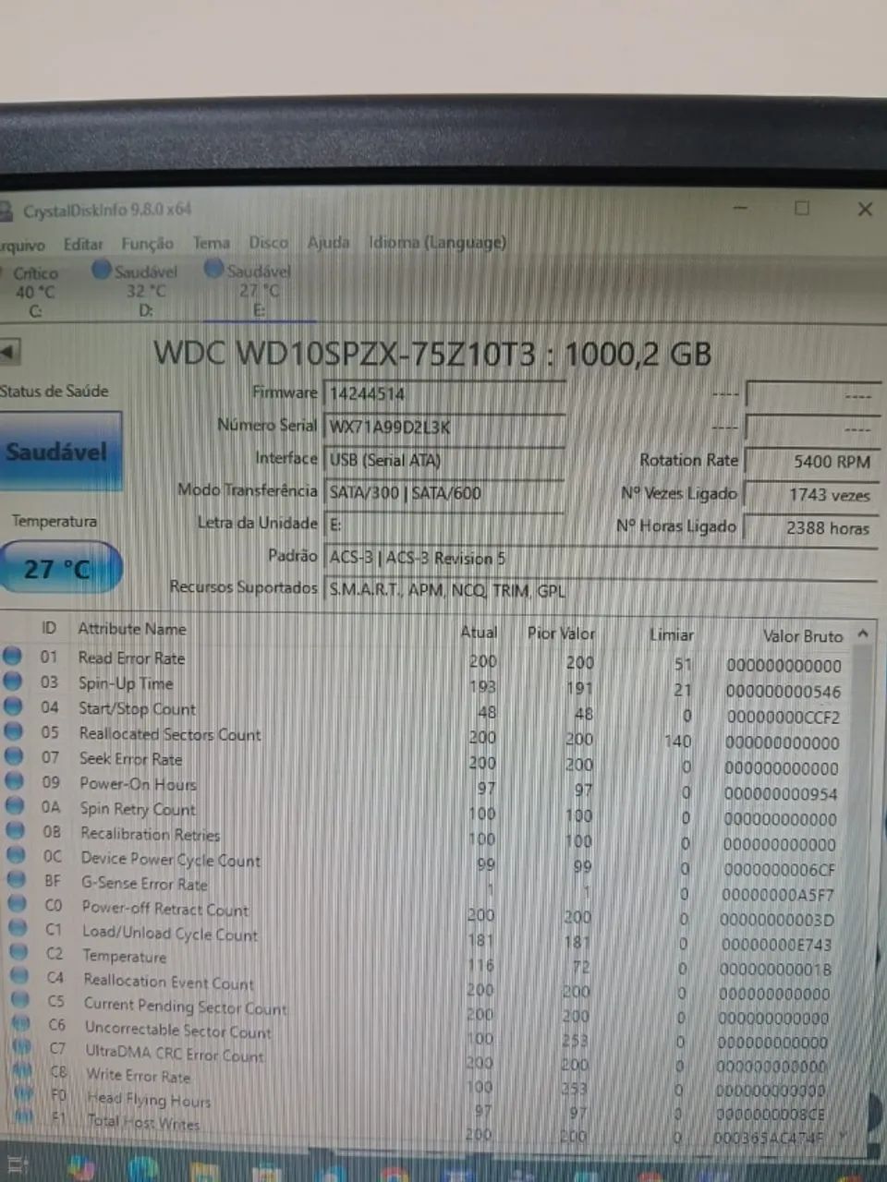Click the Firmware field 14244514
This screenshot has width=887, height=1182.
click(x=443, y=394)
